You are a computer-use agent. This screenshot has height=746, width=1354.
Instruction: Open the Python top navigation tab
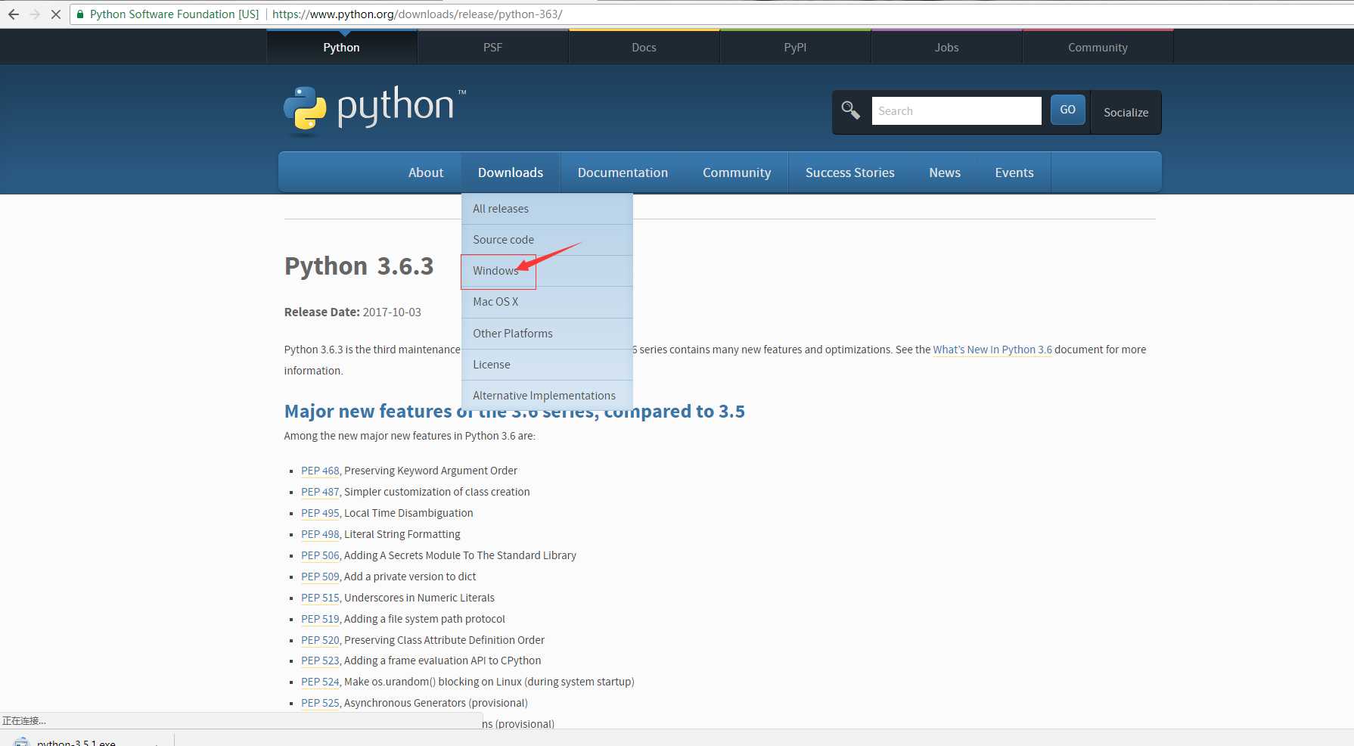(341, 47)
